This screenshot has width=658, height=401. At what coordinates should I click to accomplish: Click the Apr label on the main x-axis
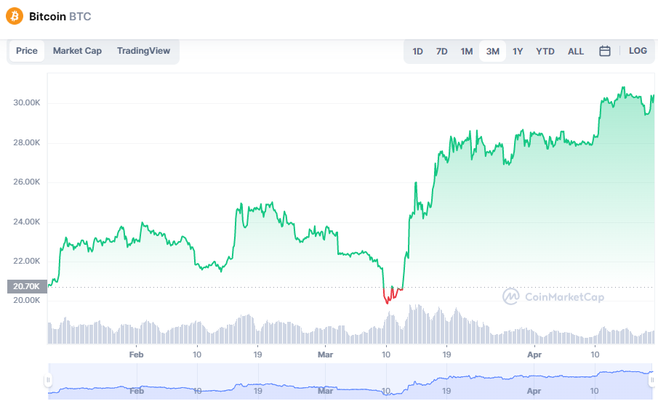pyautogui.click(x=534, y=355)
